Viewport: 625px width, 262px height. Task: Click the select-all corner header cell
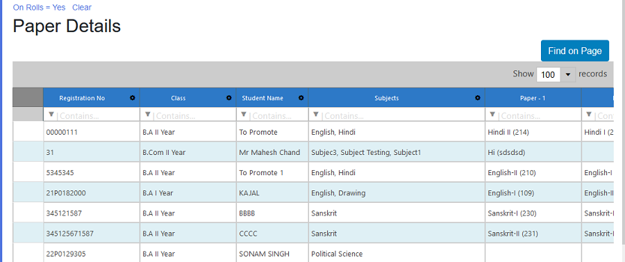click(28, 98)
